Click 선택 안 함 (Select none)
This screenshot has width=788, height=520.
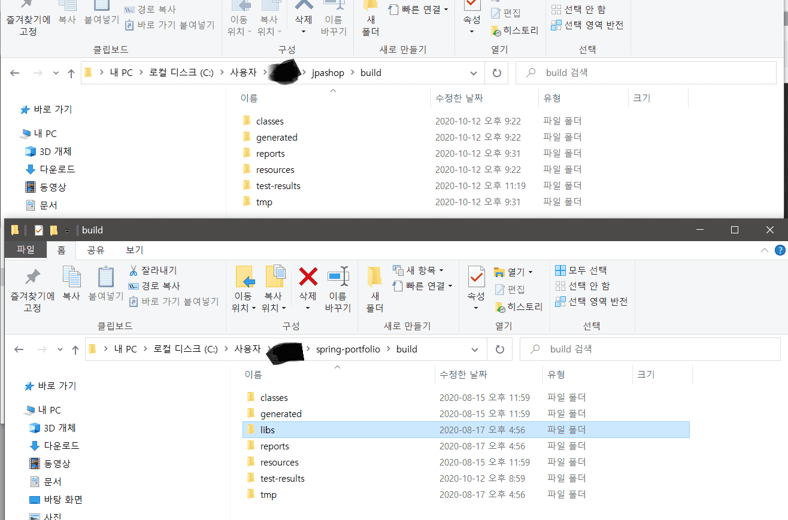(589, 285)
